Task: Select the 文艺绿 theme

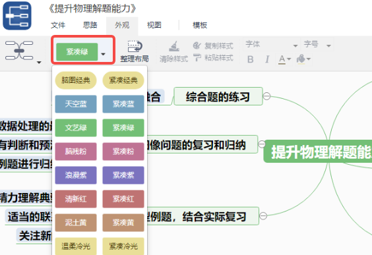Action: click(x=76, y=128)
